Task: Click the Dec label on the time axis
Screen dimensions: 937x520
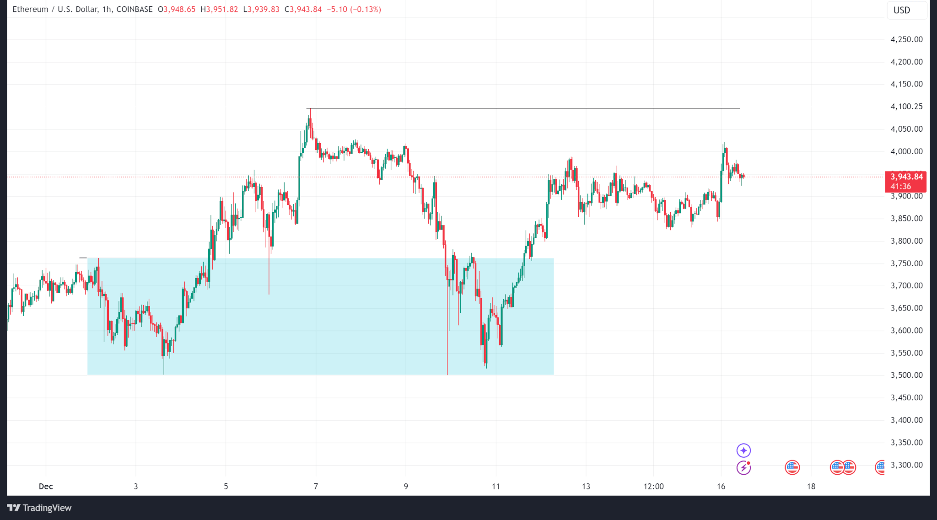Action: pyautogui.click(x=46, y=486)
